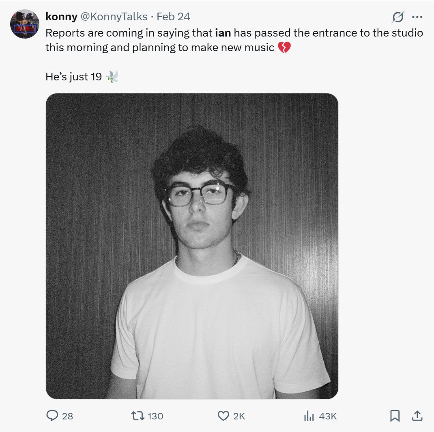Viewport: 434px width, 432px height.
Task: Open konny's profile avatar
Action: 25,24
